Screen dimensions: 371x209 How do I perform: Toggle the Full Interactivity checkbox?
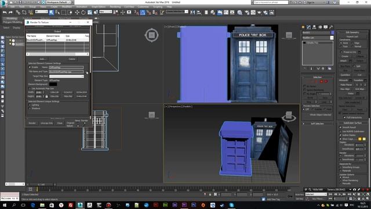pos(344,117)
